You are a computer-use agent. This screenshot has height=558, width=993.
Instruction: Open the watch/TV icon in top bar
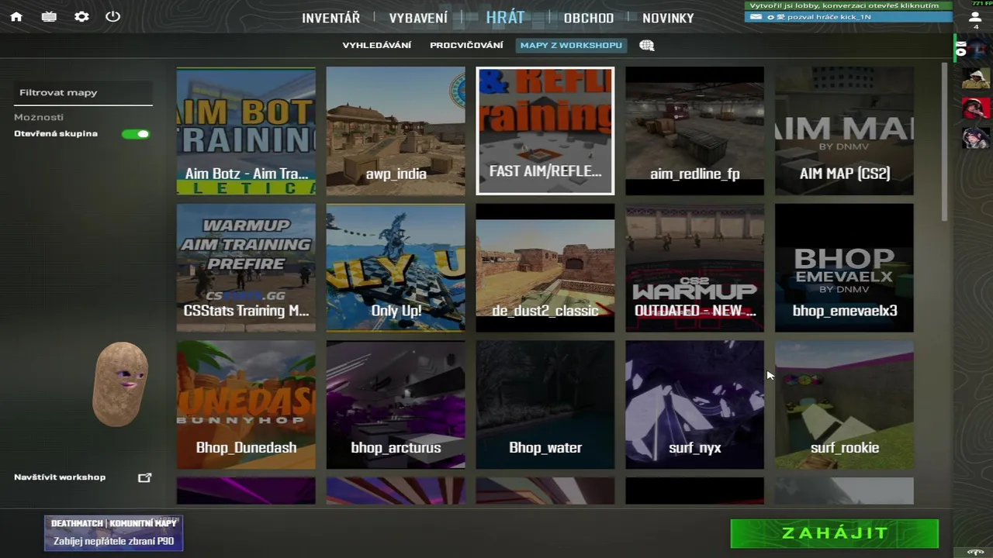(x=49, y=16)
